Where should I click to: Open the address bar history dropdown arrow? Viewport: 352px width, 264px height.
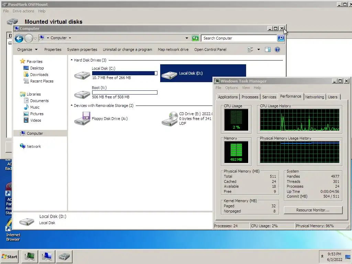187,38
